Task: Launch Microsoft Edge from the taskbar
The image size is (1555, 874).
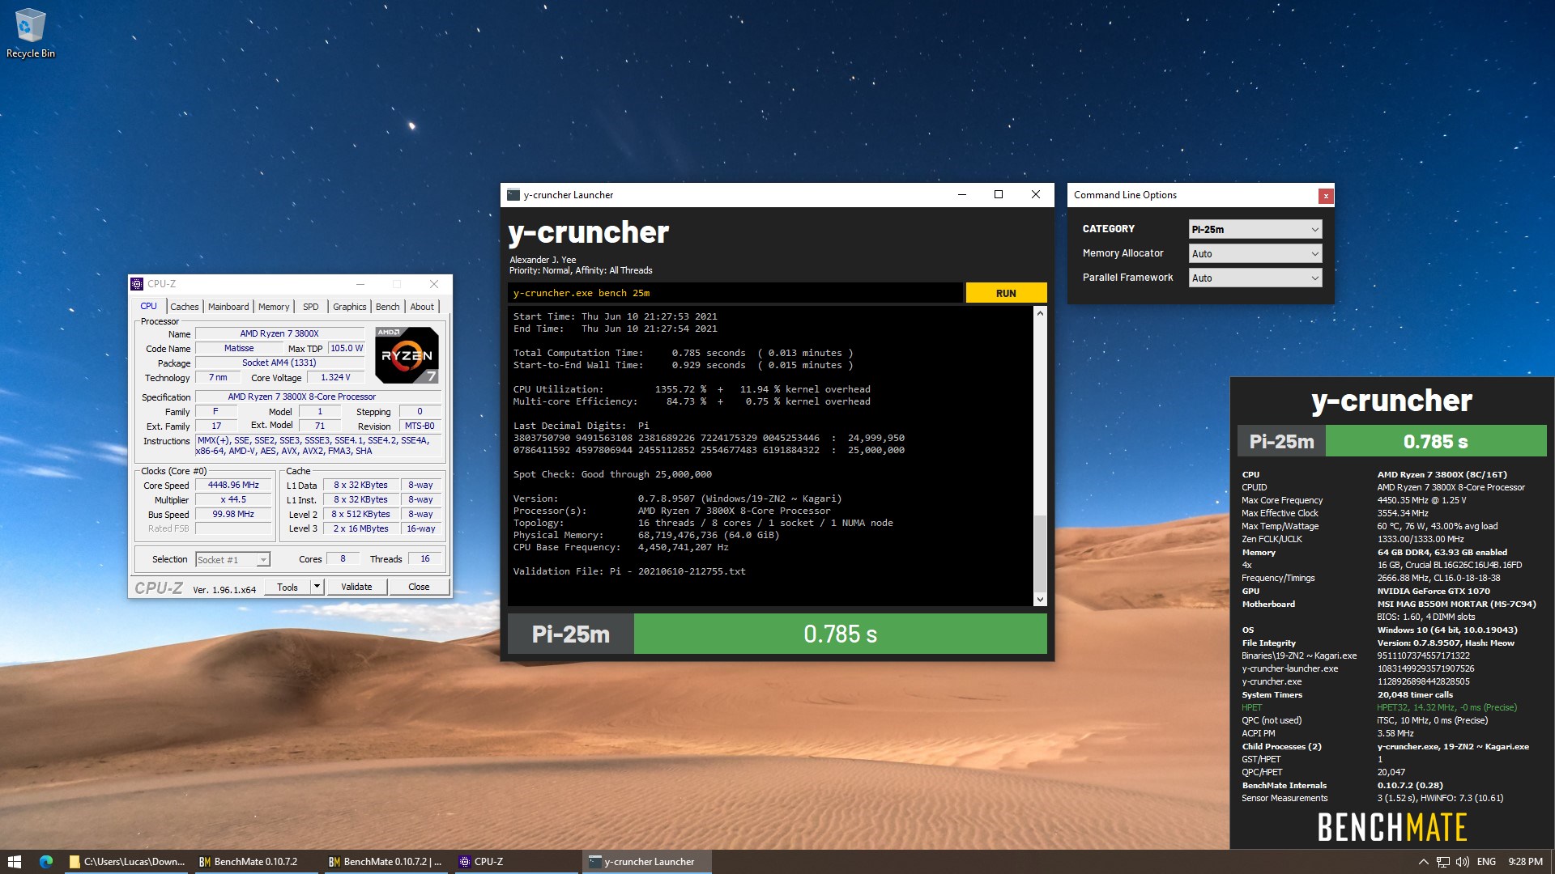Action: [x=46, y=862]
